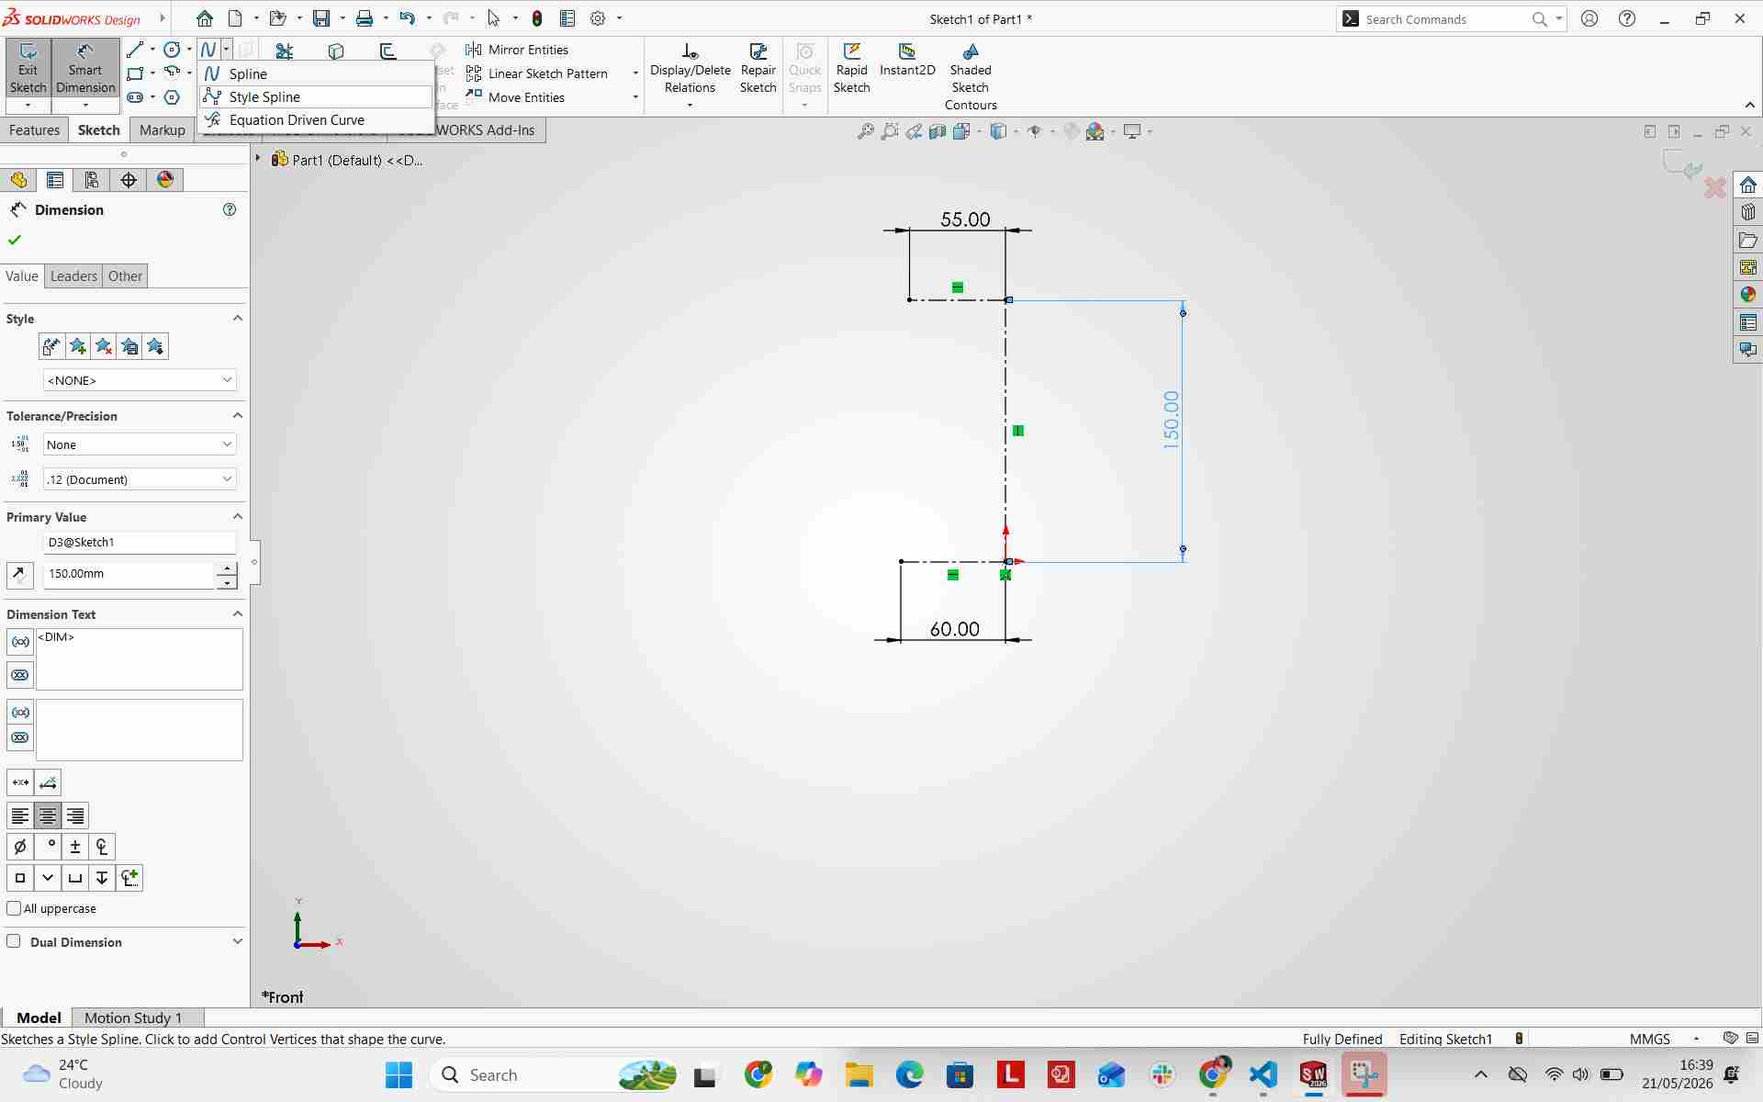Click Apply default attributes style icon

tap(51, 346)
